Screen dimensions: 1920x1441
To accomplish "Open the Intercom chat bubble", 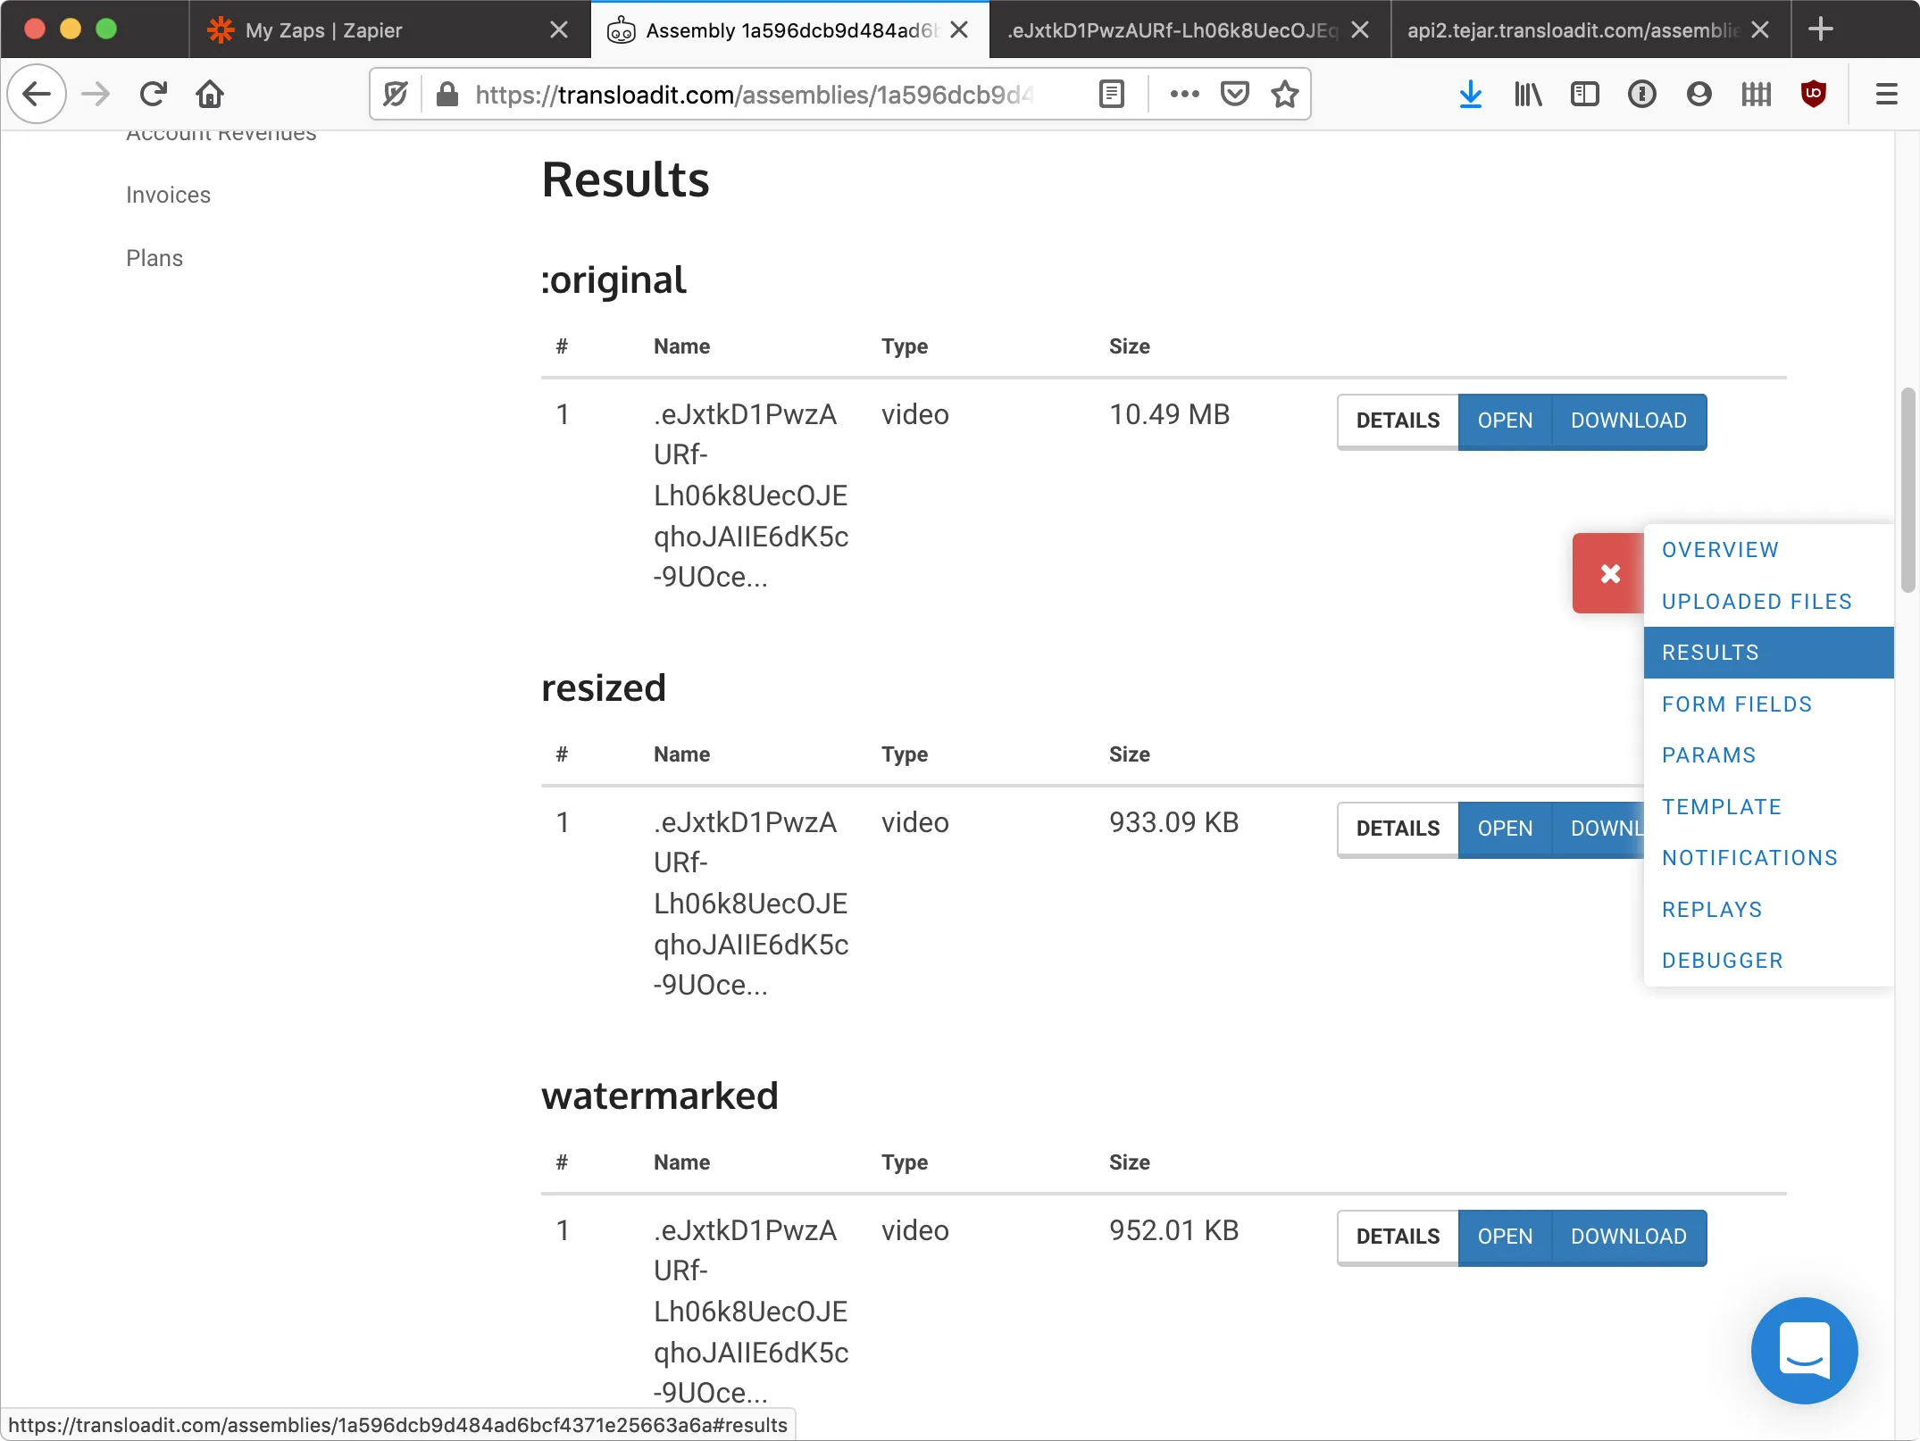I will coord(1803,1350).
